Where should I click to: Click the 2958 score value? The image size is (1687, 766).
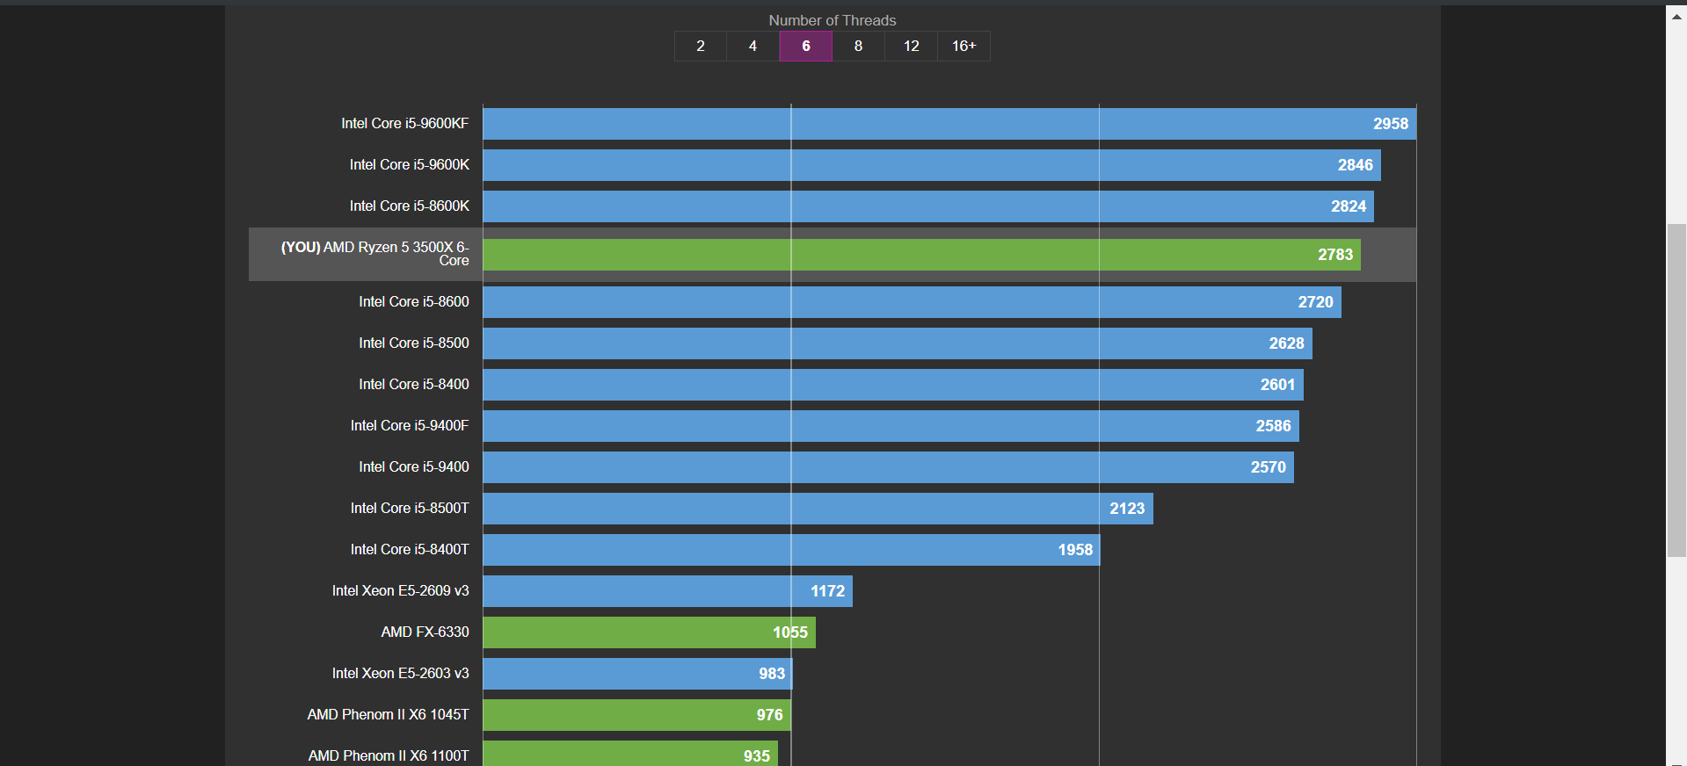(1391, 124)
